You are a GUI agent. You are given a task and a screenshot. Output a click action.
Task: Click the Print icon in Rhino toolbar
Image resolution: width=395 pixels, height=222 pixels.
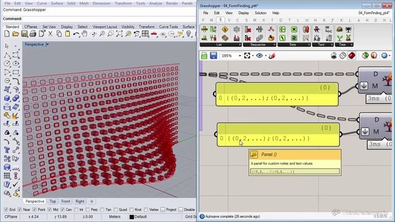pyautogui.click(x=33, y=33)
